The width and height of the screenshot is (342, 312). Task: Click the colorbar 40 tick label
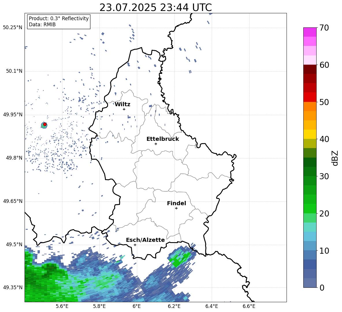click(324, 139)
